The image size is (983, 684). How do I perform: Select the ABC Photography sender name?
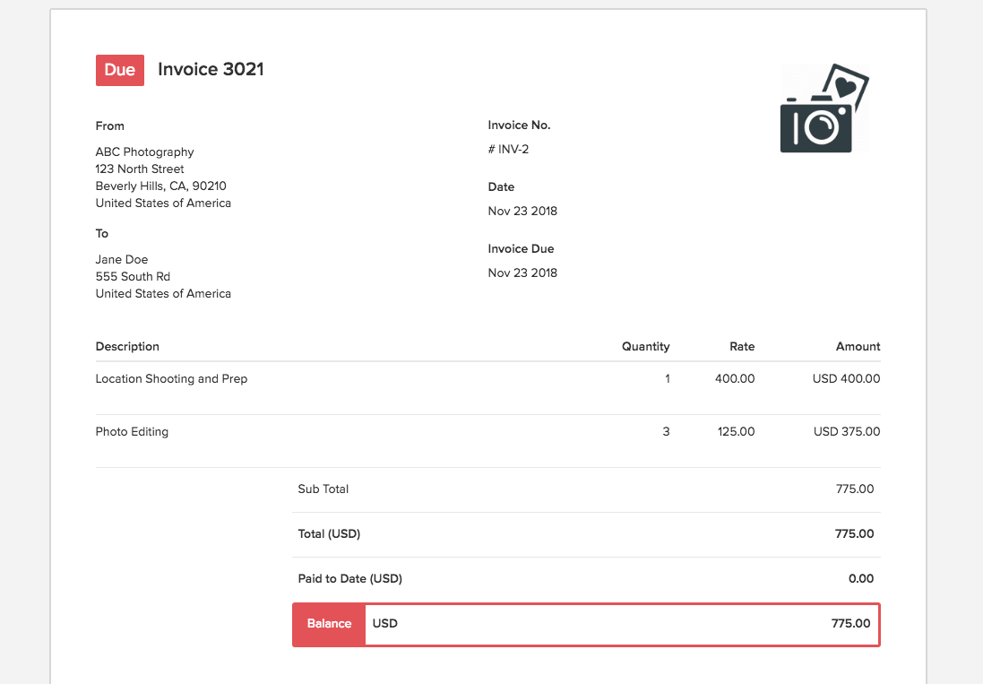click(x=144, y=152)
